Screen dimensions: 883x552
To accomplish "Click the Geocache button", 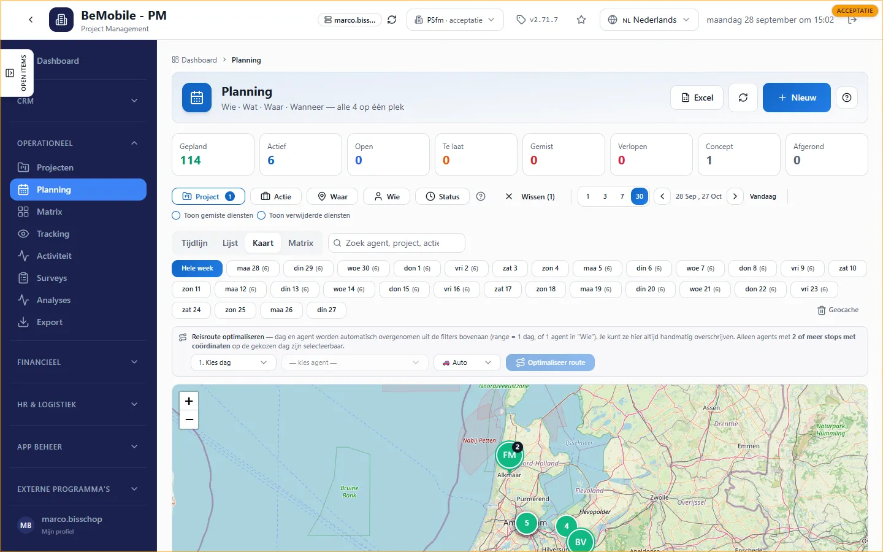I will click(x=838, y=310).
